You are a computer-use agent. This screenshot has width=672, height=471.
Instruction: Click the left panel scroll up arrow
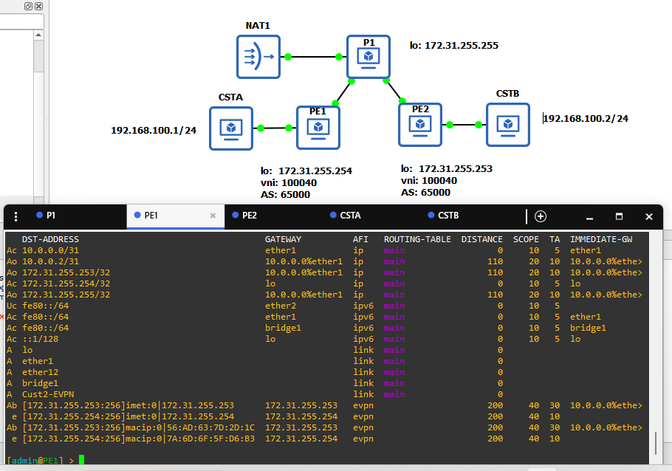(x=38, y=35)
